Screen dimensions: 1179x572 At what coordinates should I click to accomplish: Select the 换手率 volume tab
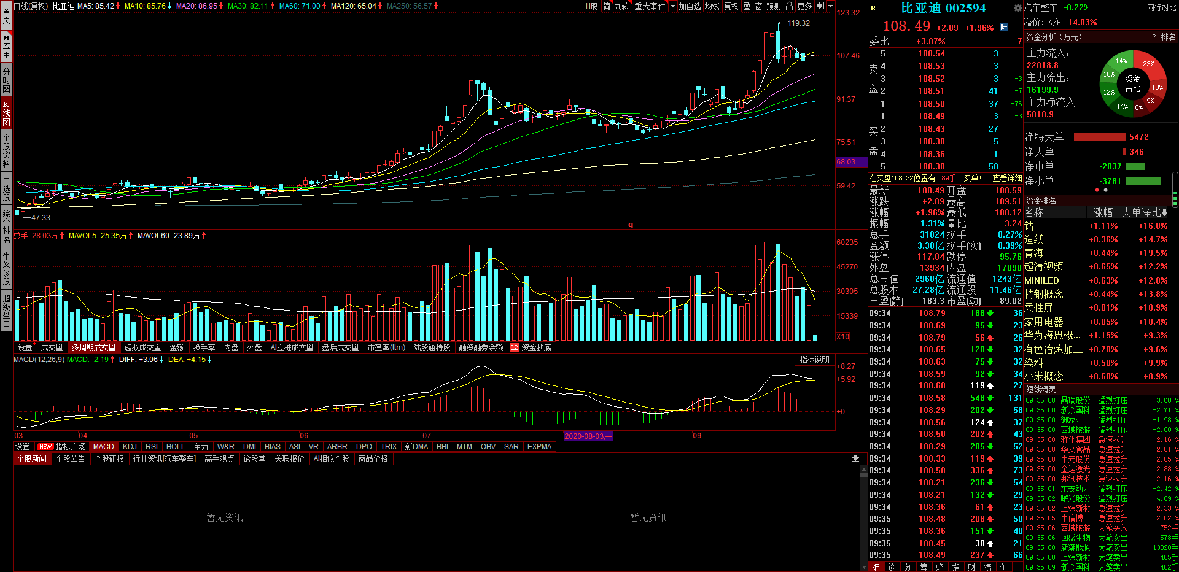pyautogui.click(x=204, y=347)
